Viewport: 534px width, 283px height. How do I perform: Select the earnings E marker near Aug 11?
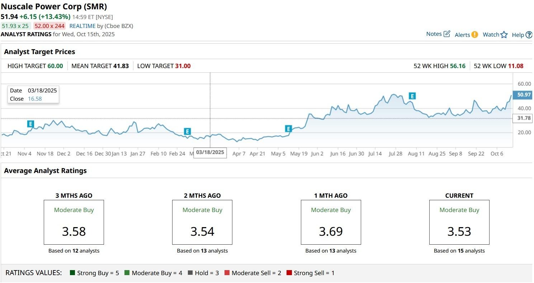[x=412, y=96]
